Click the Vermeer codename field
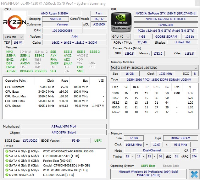Viewport: 200px width, 180px height. (x=62, y=24)
